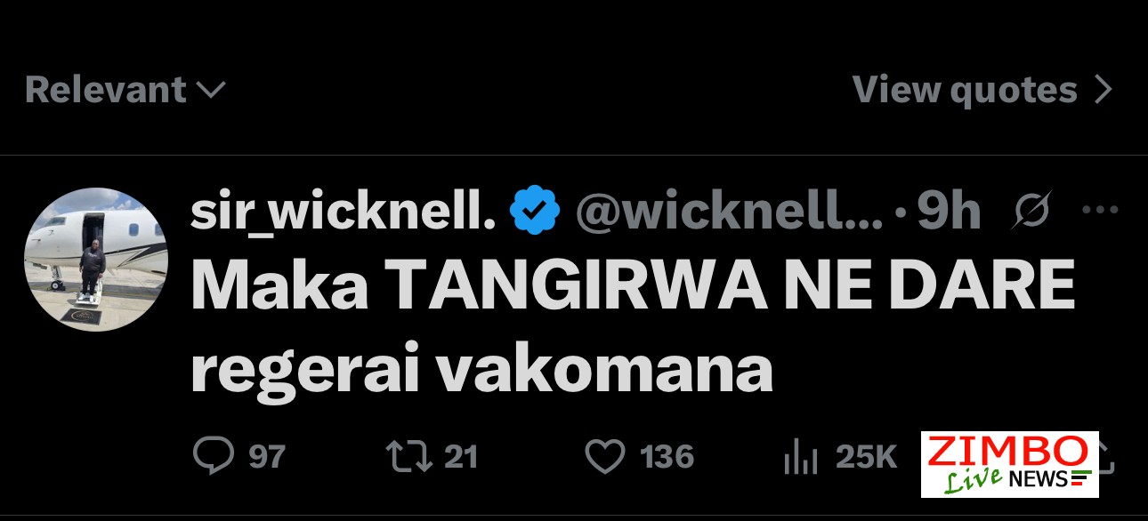
Task: Click the arrow after View quotes
Action: tap(1103, 90)
